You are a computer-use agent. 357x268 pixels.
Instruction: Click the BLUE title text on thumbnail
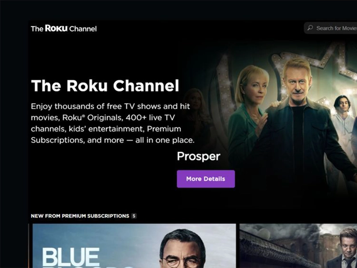71,258
